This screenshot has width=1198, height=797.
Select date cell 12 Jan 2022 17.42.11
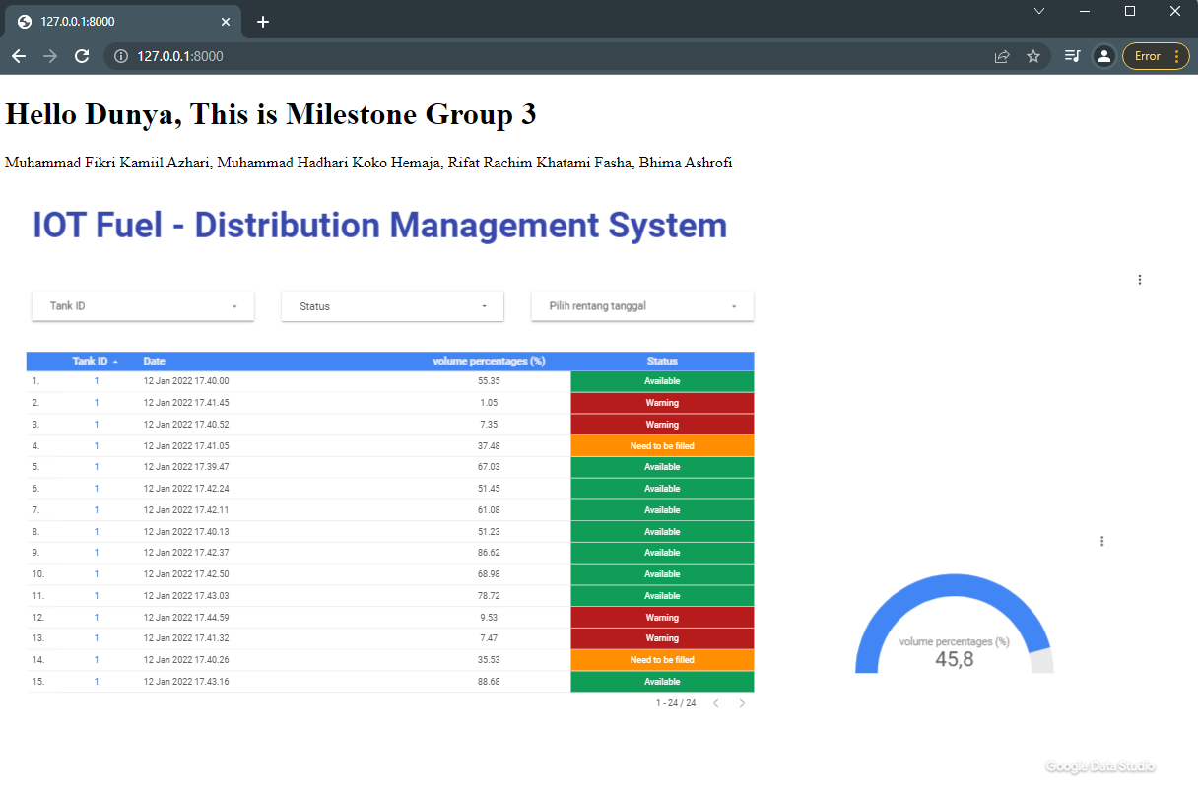[x=186, y=510]
